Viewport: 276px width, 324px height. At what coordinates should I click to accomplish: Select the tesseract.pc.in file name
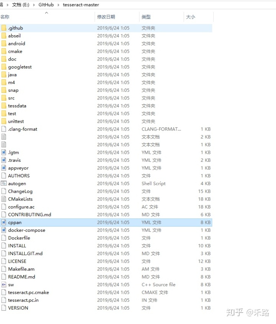(23, 300)
